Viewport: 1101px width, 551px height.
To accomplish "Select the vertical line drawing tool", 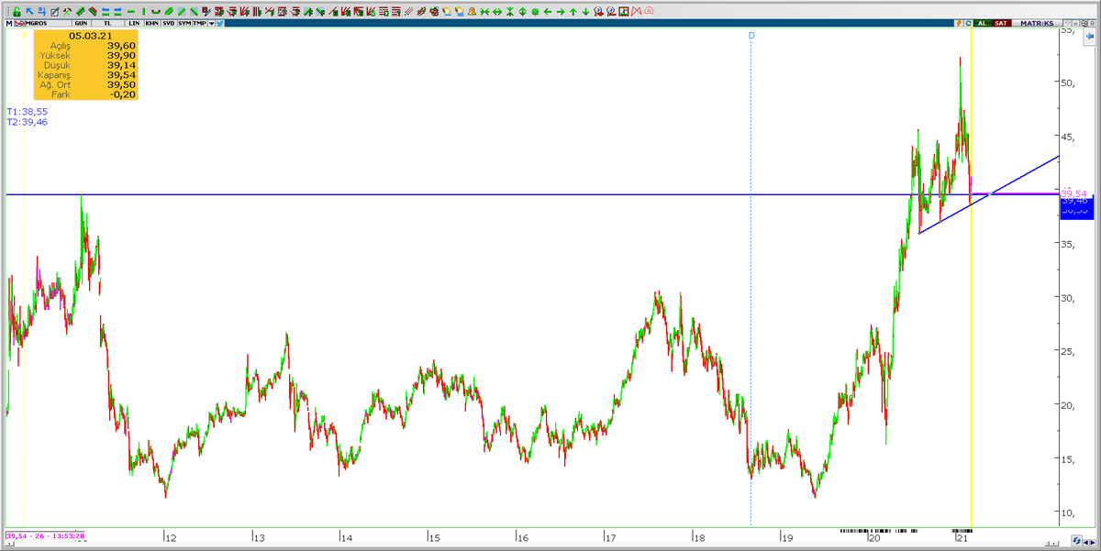I will tap(144, 11).
